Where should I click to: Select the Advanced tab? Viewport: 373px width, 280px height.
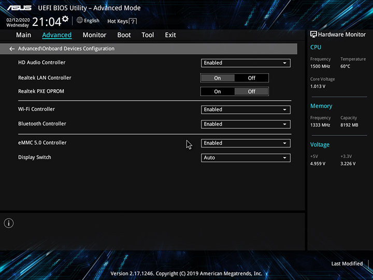click(x=57, y=35)
